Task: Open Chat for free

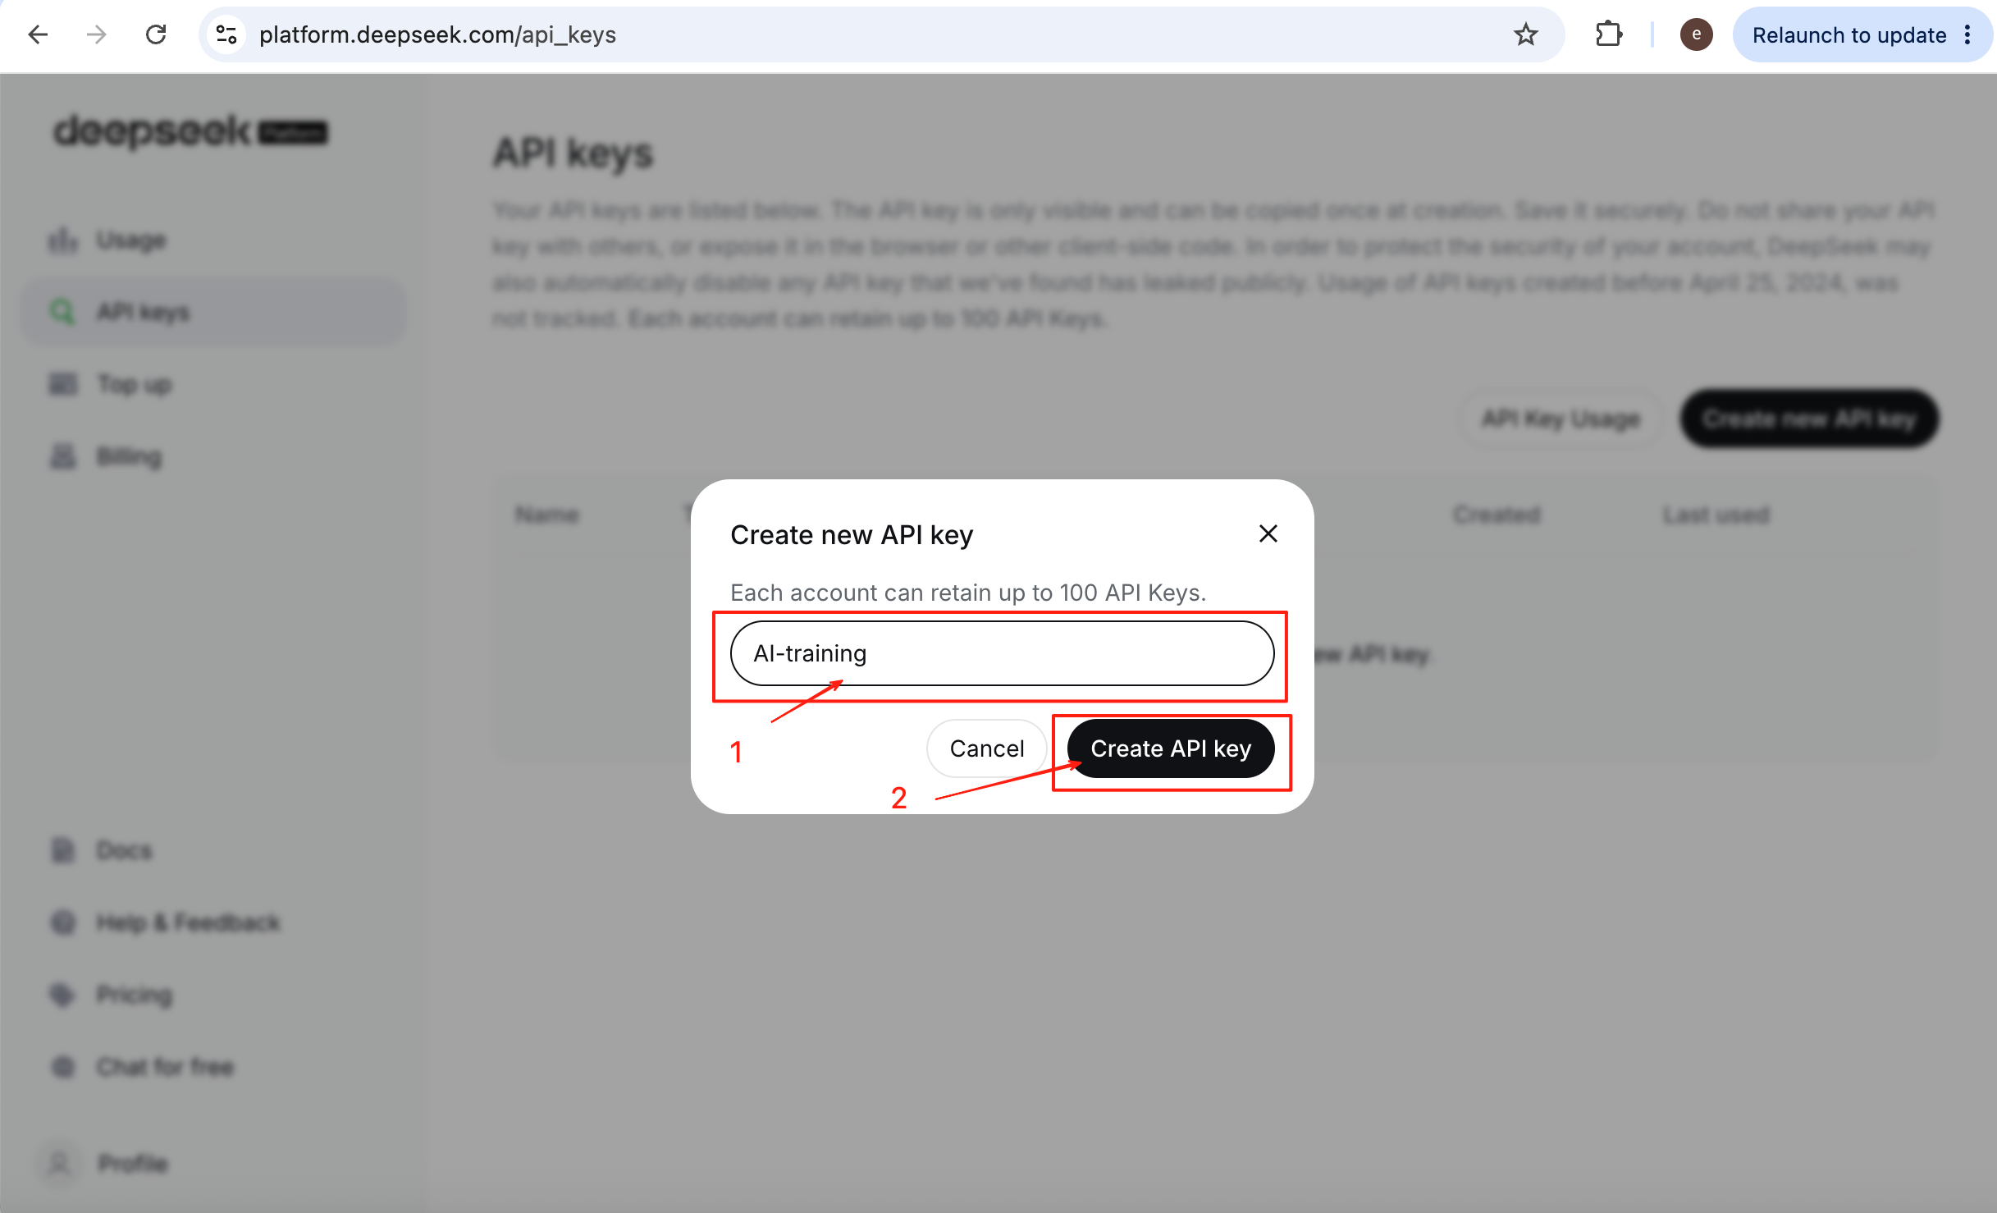Action: (x=213, y=1067)
